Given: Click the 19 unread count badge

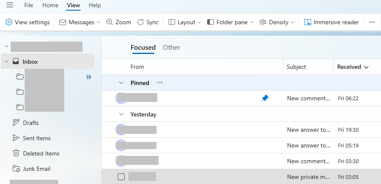Looking at the screenshot, I should [88, 77].
